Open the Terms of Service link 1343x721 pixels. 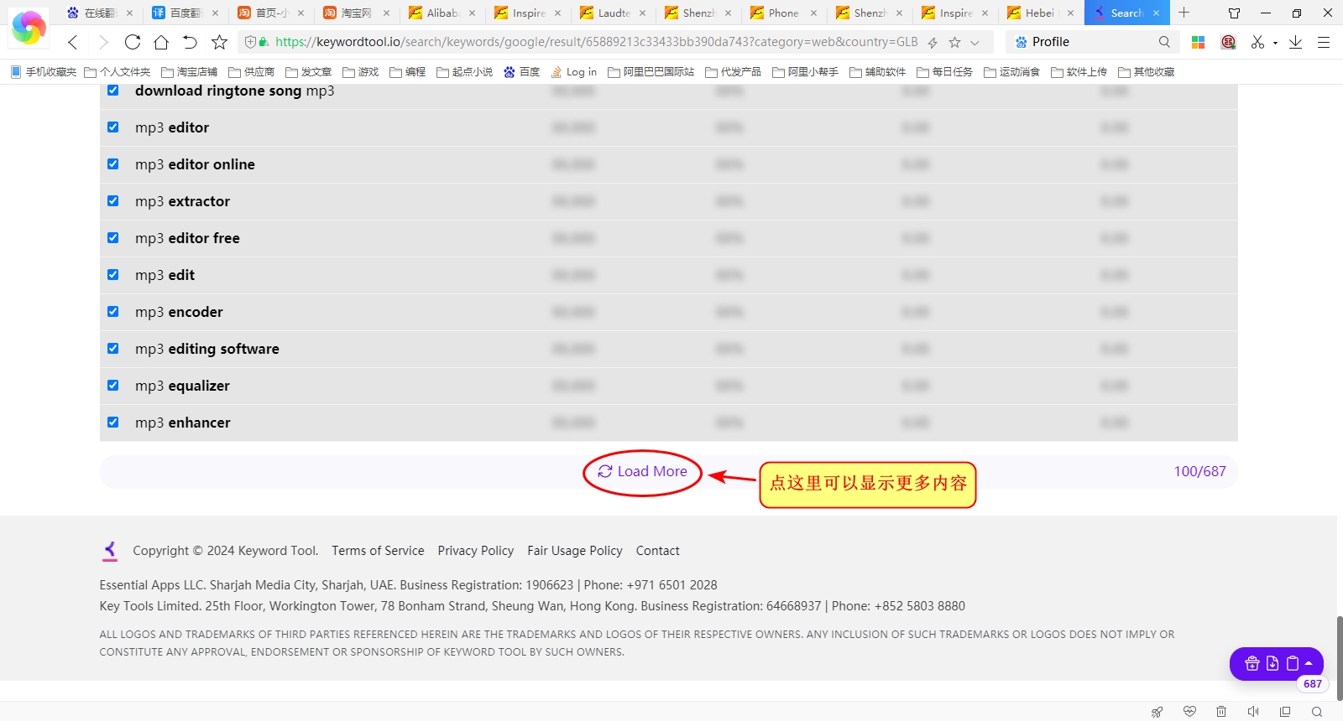click(x=378, y=551)
